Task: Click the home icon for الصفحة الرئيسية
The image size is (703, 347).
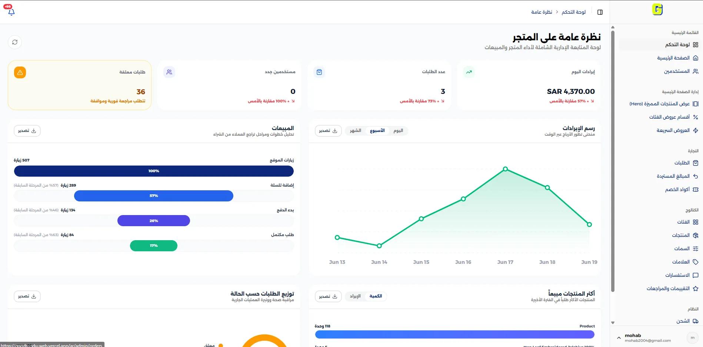Action: (x=696, y=58)
